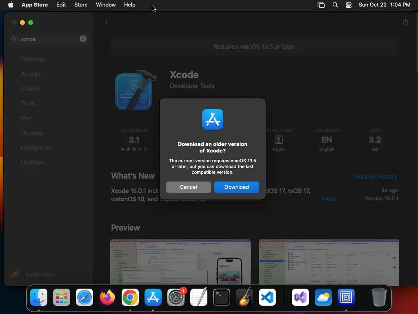Viewport: 418px width, 314px height.
Task: Go back with the chevron button
Action: pos(106,22)
